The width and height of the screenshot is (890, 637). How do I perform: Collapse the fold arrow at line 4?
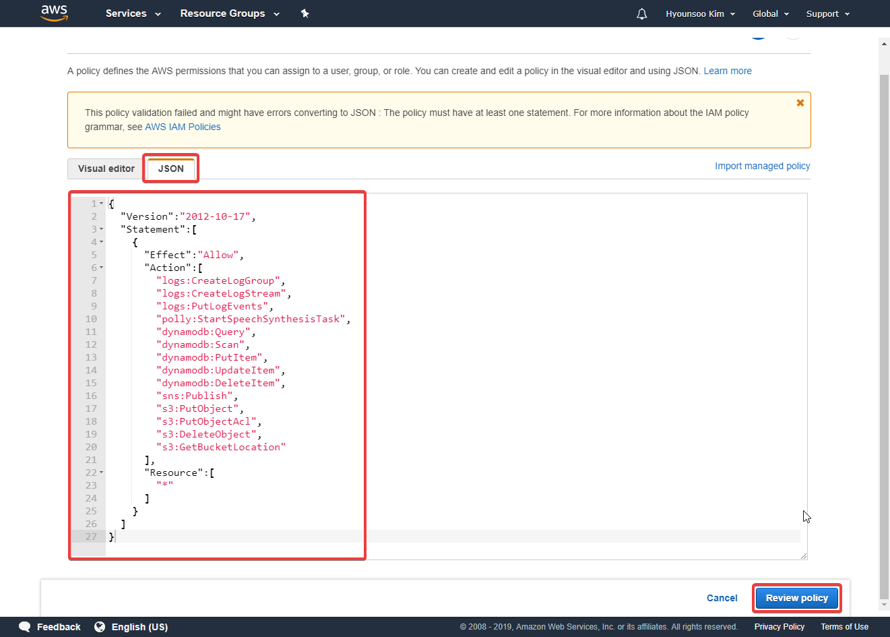point(102,242)
